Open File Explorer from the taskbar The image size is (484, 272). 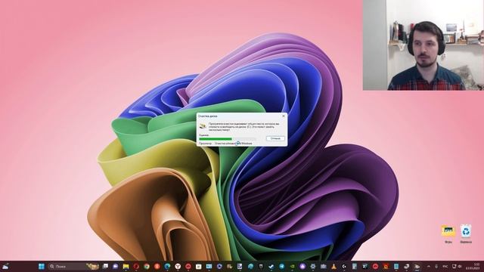pos(126,267)
